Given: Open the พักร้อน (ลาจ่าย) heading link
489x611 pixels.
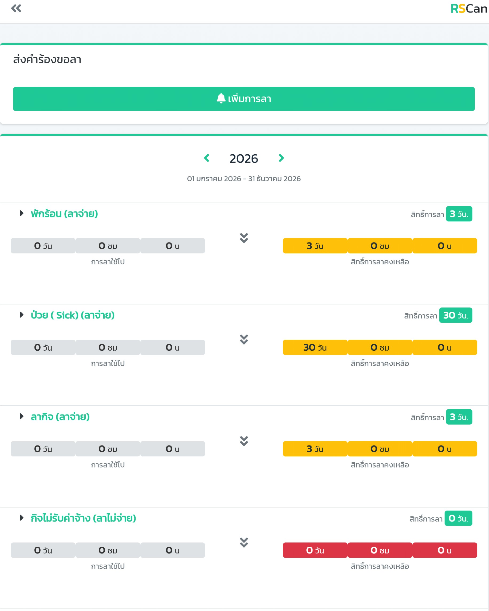Looking at the screenshot, I should click(x=64, y=213).
